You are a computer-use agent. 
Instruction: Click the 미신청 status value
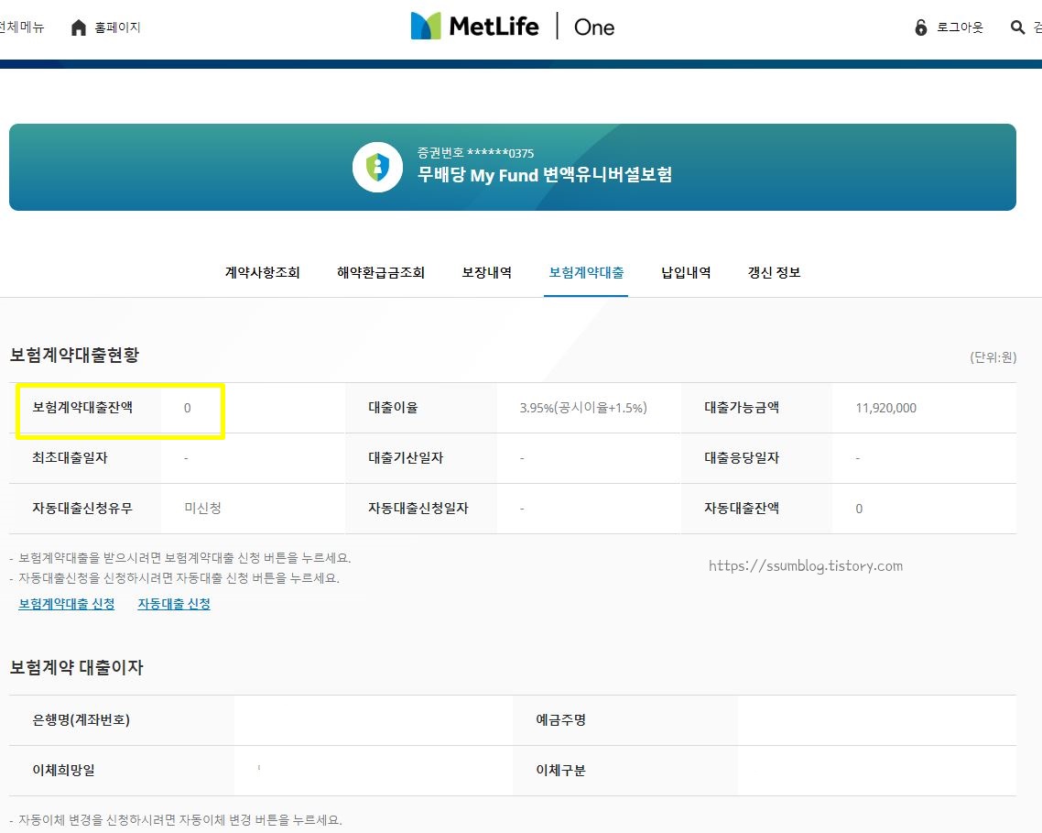(x=202, y=509)
